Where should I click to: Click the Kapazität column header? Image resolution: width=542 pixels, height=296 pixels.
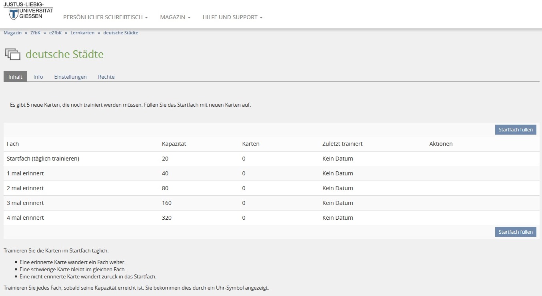pos(174,144)
